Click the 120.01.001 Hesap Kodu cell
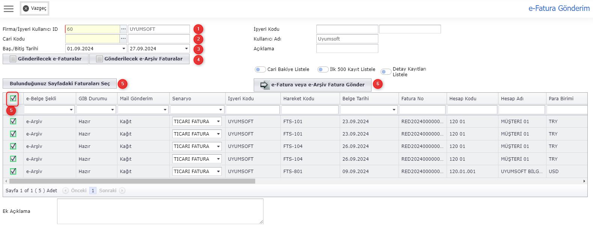593x226 pixels. tap(472, 172)
